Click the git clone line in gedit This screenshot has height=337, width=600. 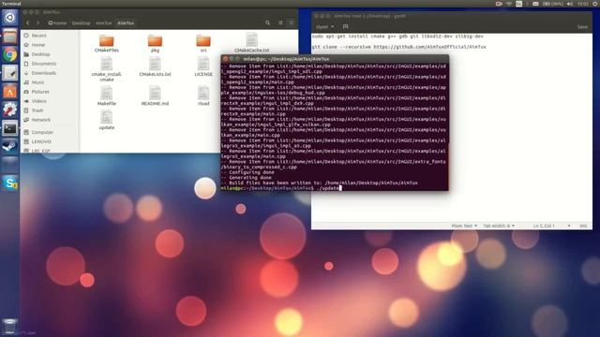point(398,47)
